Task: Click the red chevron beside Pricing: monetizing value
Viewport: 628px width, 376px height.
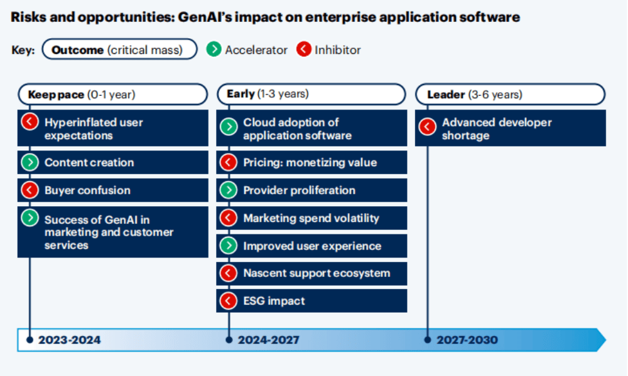Action: [x=228, y=163]
